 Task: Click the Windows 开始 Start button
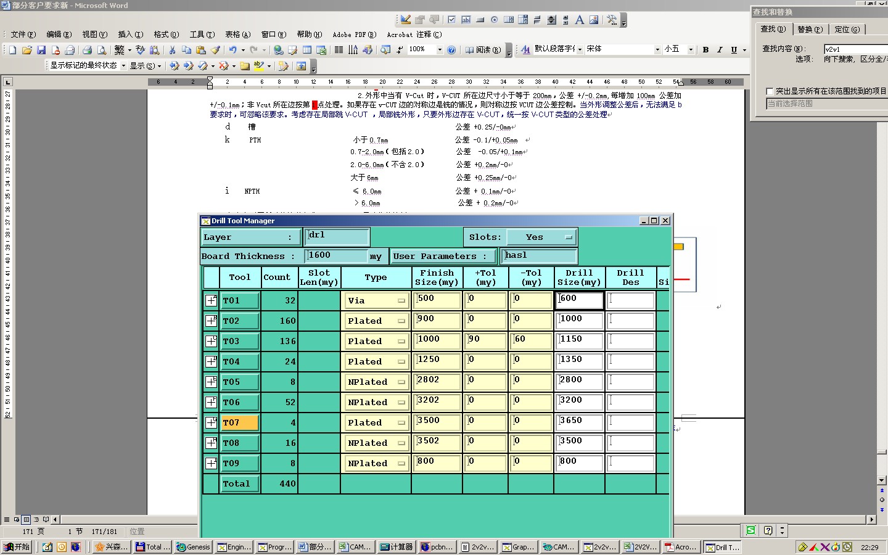pyautogui.click(x=17, y=547)
